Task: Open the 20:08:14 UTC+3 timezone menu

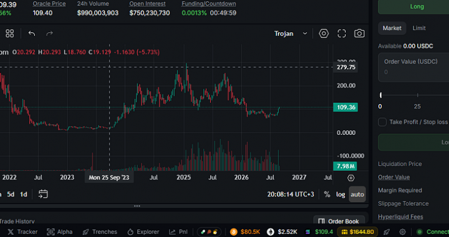Action: 291,195
